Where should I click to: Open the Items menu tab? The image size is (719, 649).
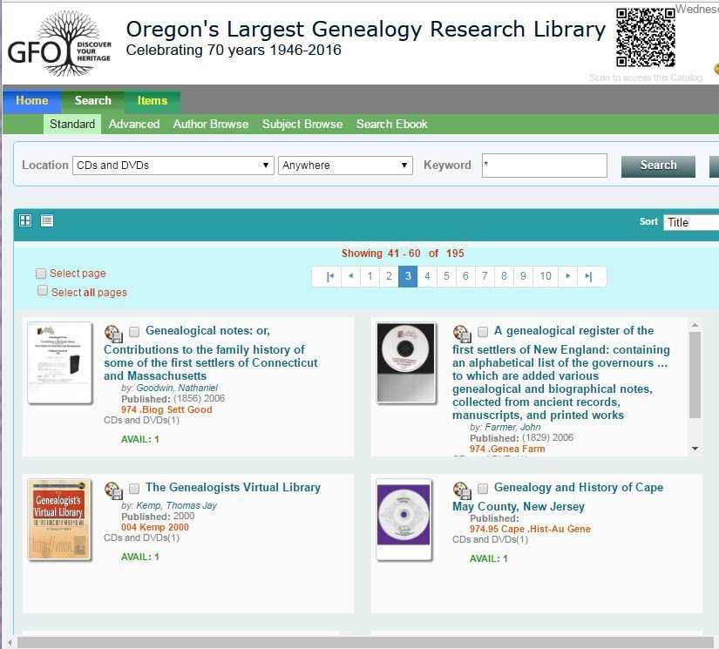[153, 101]
